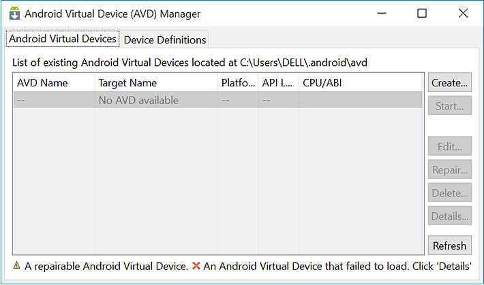Open device Details... button

pos(449,216)
